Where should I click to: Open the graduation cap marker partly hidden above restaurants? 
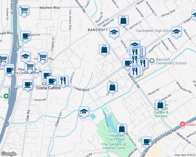(135, 43)
